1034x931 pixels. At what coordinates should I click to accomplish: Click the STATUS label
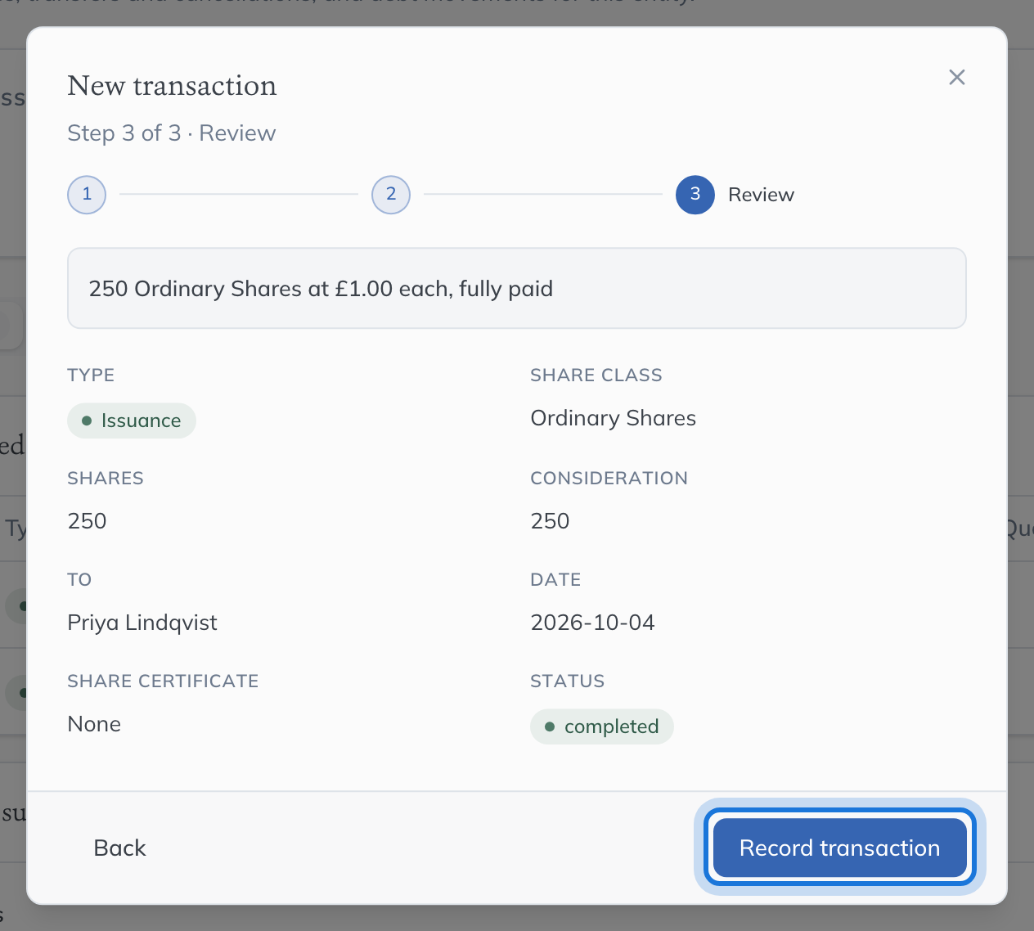[568, 681]
